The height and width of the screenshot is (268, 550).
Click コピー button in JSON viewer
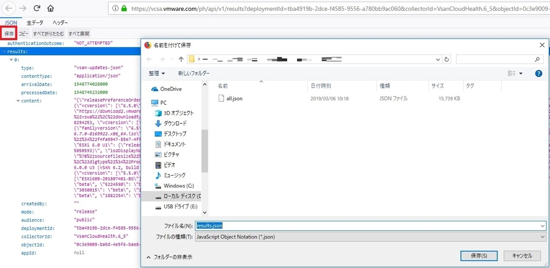point(24,34)
